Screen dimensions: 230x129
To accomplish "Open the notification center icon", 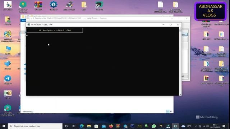I will coord(224,126).
